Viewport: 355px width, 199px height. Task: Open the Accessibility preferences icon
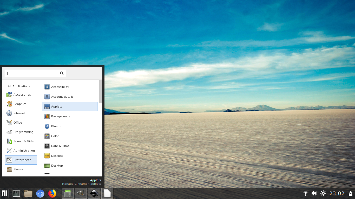(47, 87)
